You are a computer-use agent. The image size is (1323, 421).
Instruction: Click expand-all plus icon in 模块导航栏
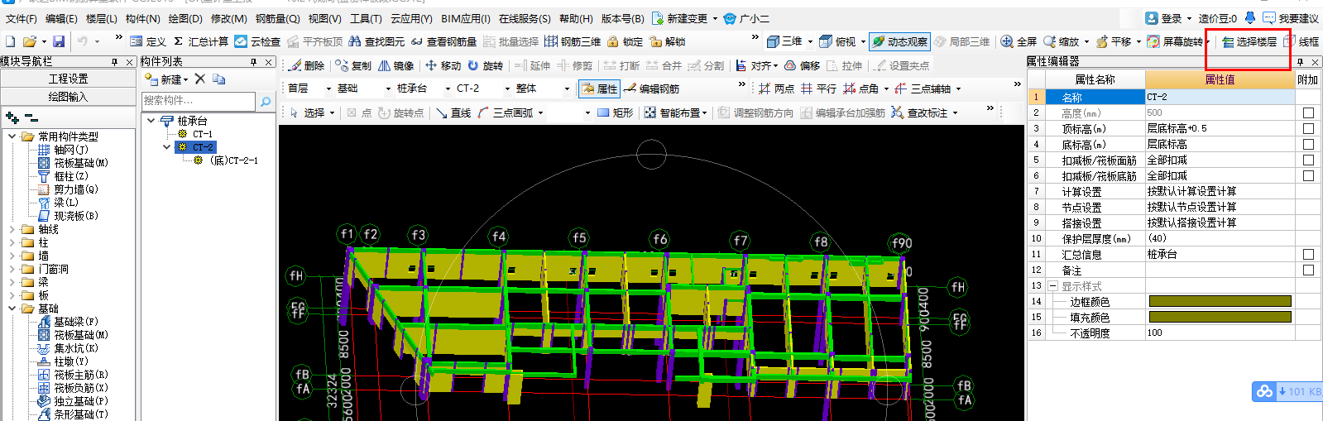pyautogui.click(x=12, y=118)
